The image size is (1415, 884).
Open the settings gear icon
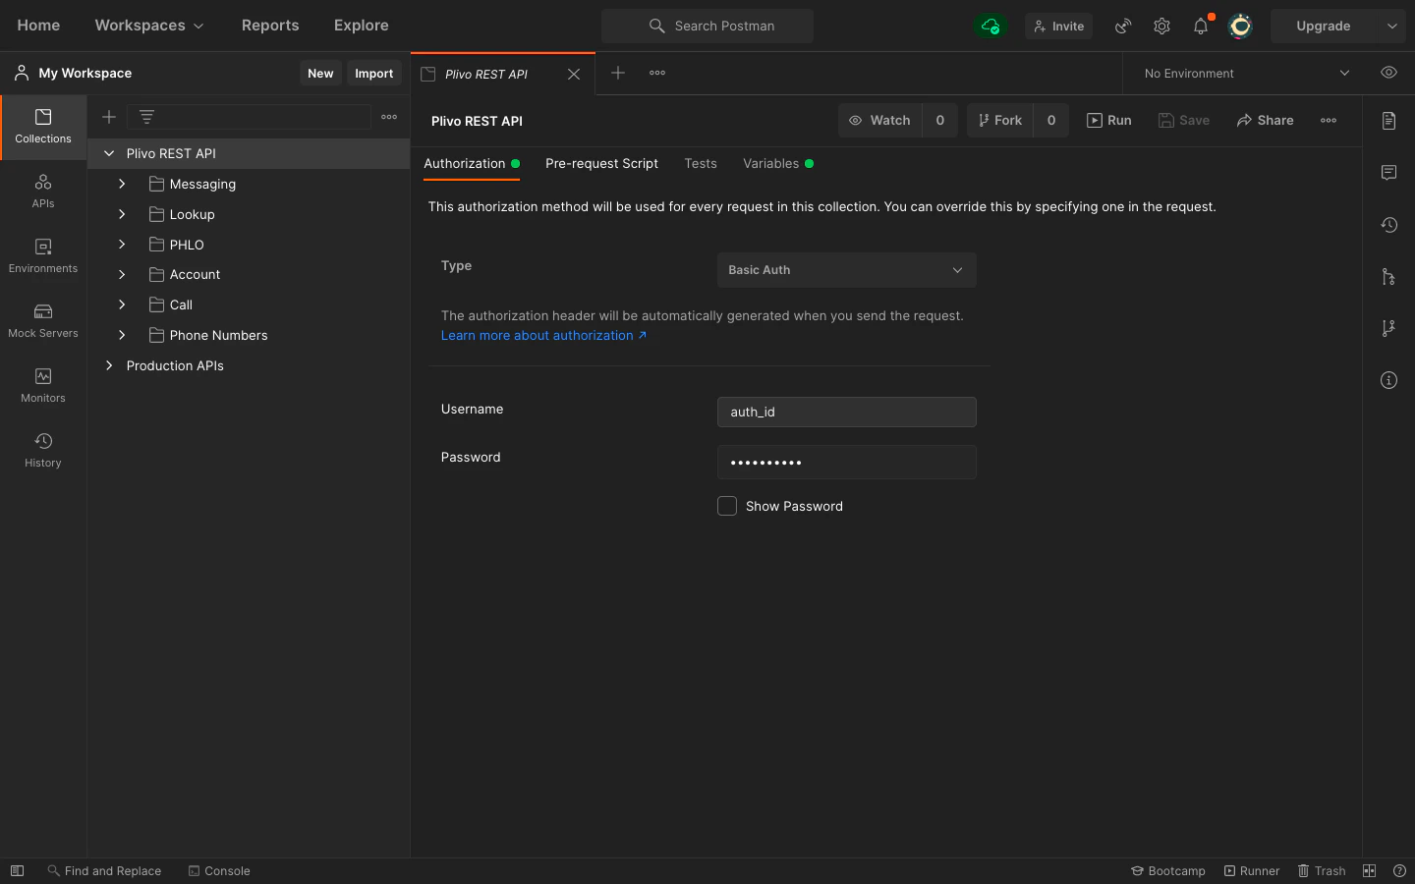(x=1161, y=27)
